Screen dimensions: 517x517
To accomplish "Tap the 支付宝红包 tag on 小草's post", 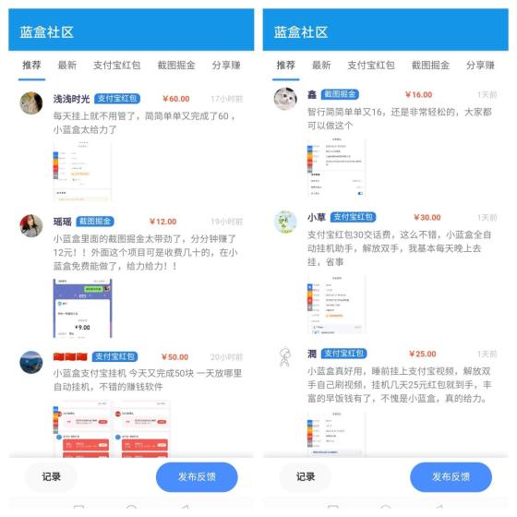I will point(353,217).
